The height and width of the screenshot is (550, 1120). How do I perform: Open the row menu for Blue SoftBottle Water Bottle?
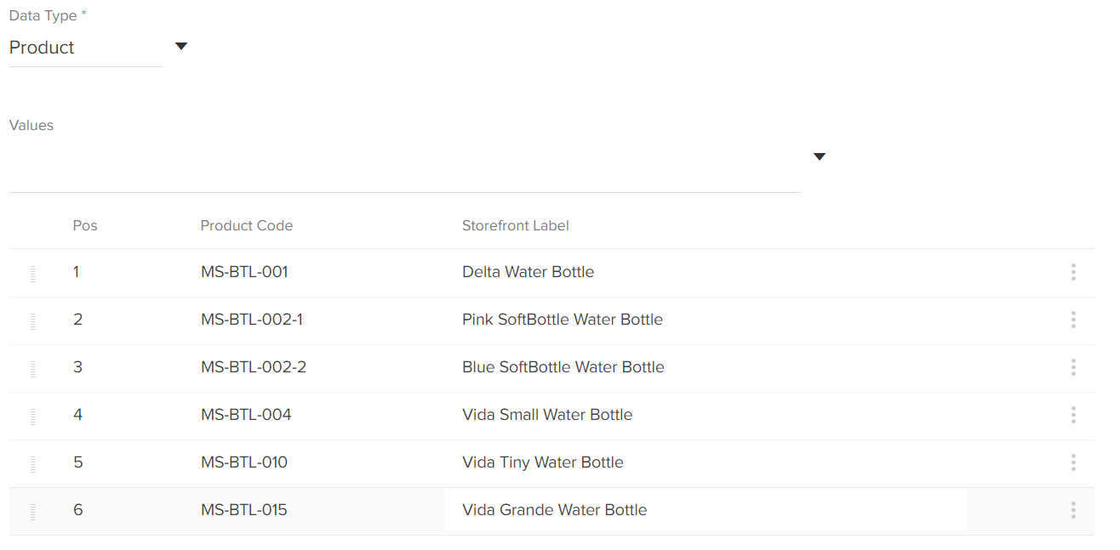1073,367
